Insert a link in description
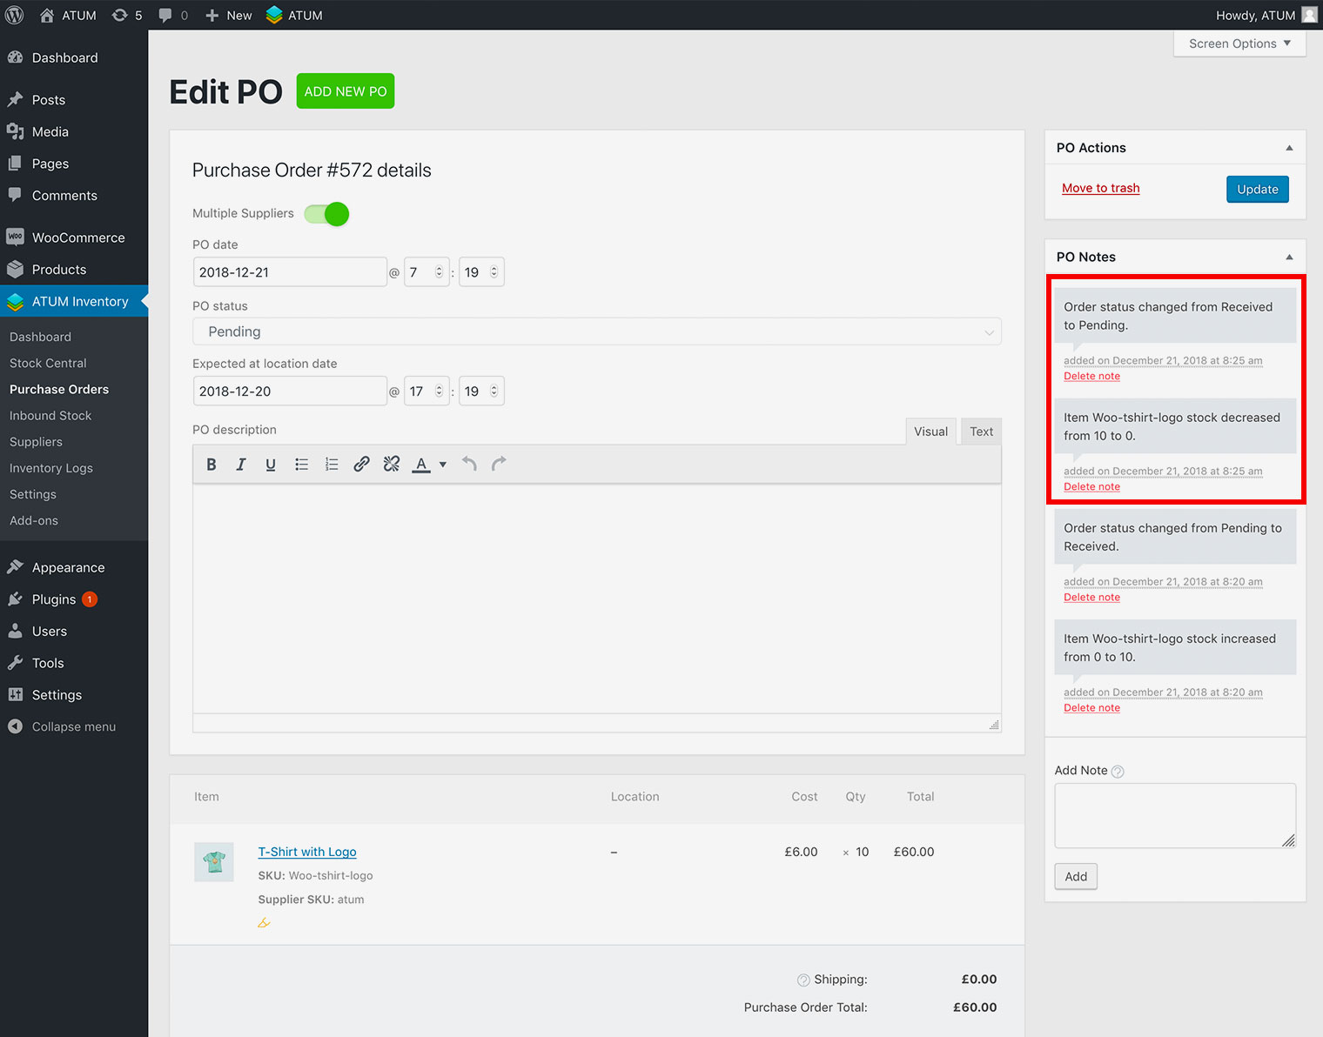Viewport: 1323px width, 1037px height. pos(361,465)
